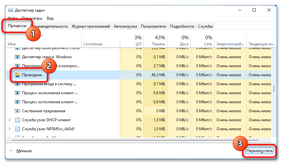
Task: Click the gear icon of NPSMSvc_4d3d1 service
Action: pyautogui.click(x=17, y=129)
